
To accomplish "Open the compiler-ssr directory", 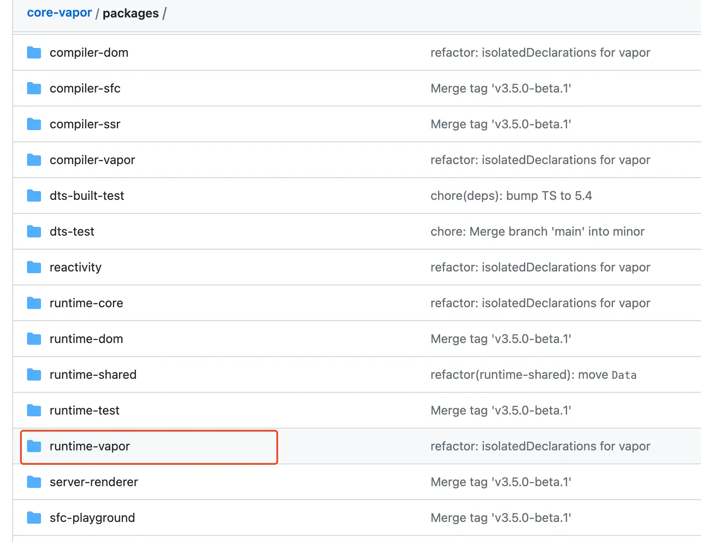I will pos(85,124).
